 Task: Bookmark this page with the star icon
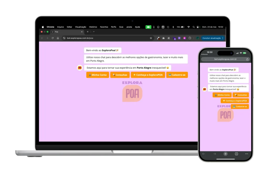coord(151,38)
